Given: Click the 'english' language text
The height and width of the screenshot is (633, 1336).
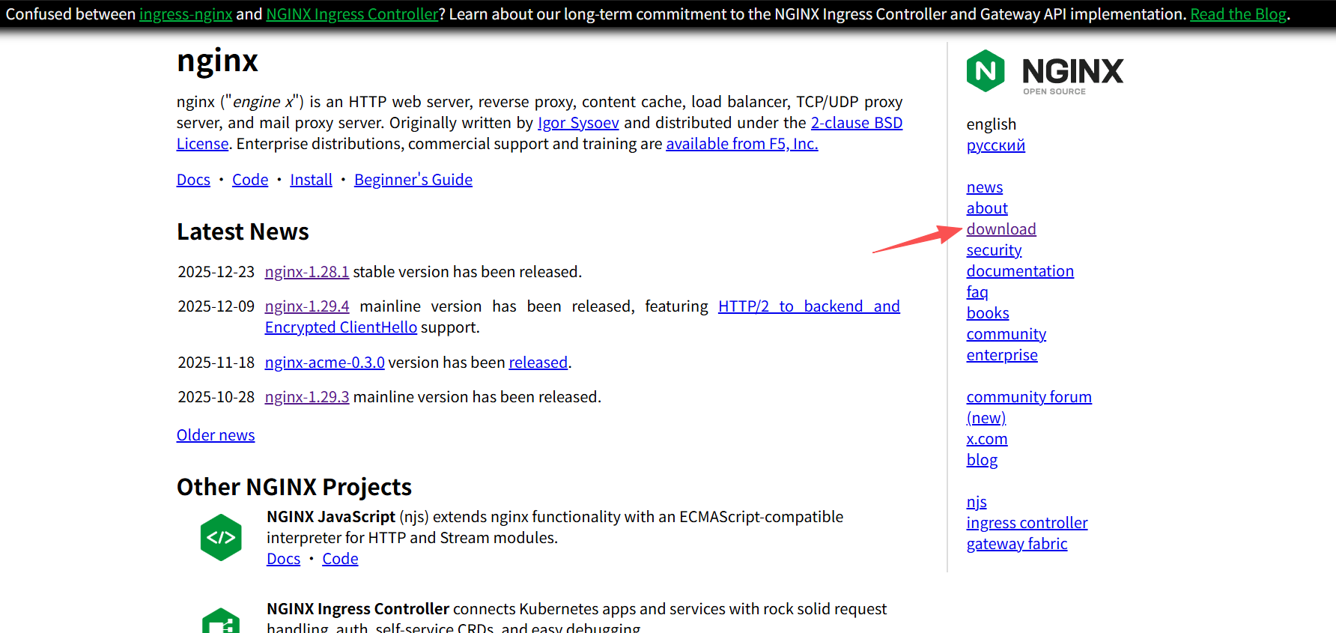Looking at the screenshot, I should point(992,124).
